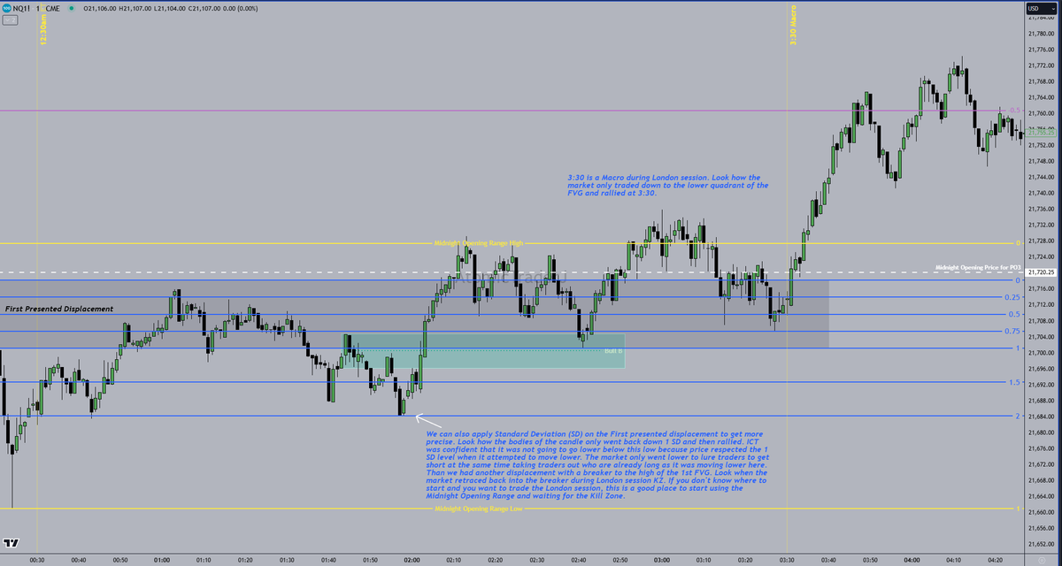This screenshot has width=1062, height=566.
Task: Click the 04:20 time axis label
Action: point(997,560)
